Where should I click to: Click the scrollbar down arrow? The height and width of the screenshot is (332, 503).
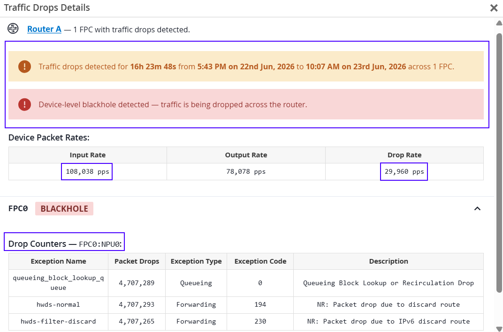(x=499, y=329)
